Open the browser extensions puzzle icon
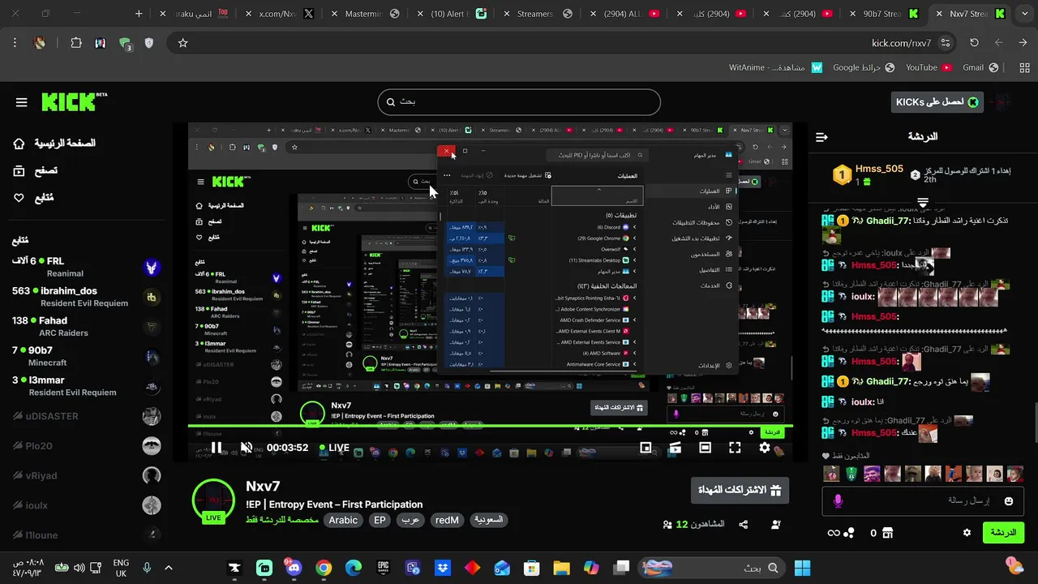 coord(76,43)
